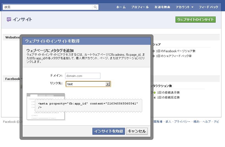Click the ウェブページにメタタグを追加 heading

click(50, 51)
